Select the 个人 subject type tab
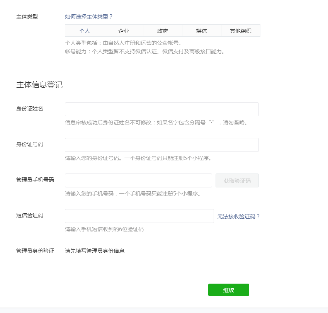 pos(85,31)
